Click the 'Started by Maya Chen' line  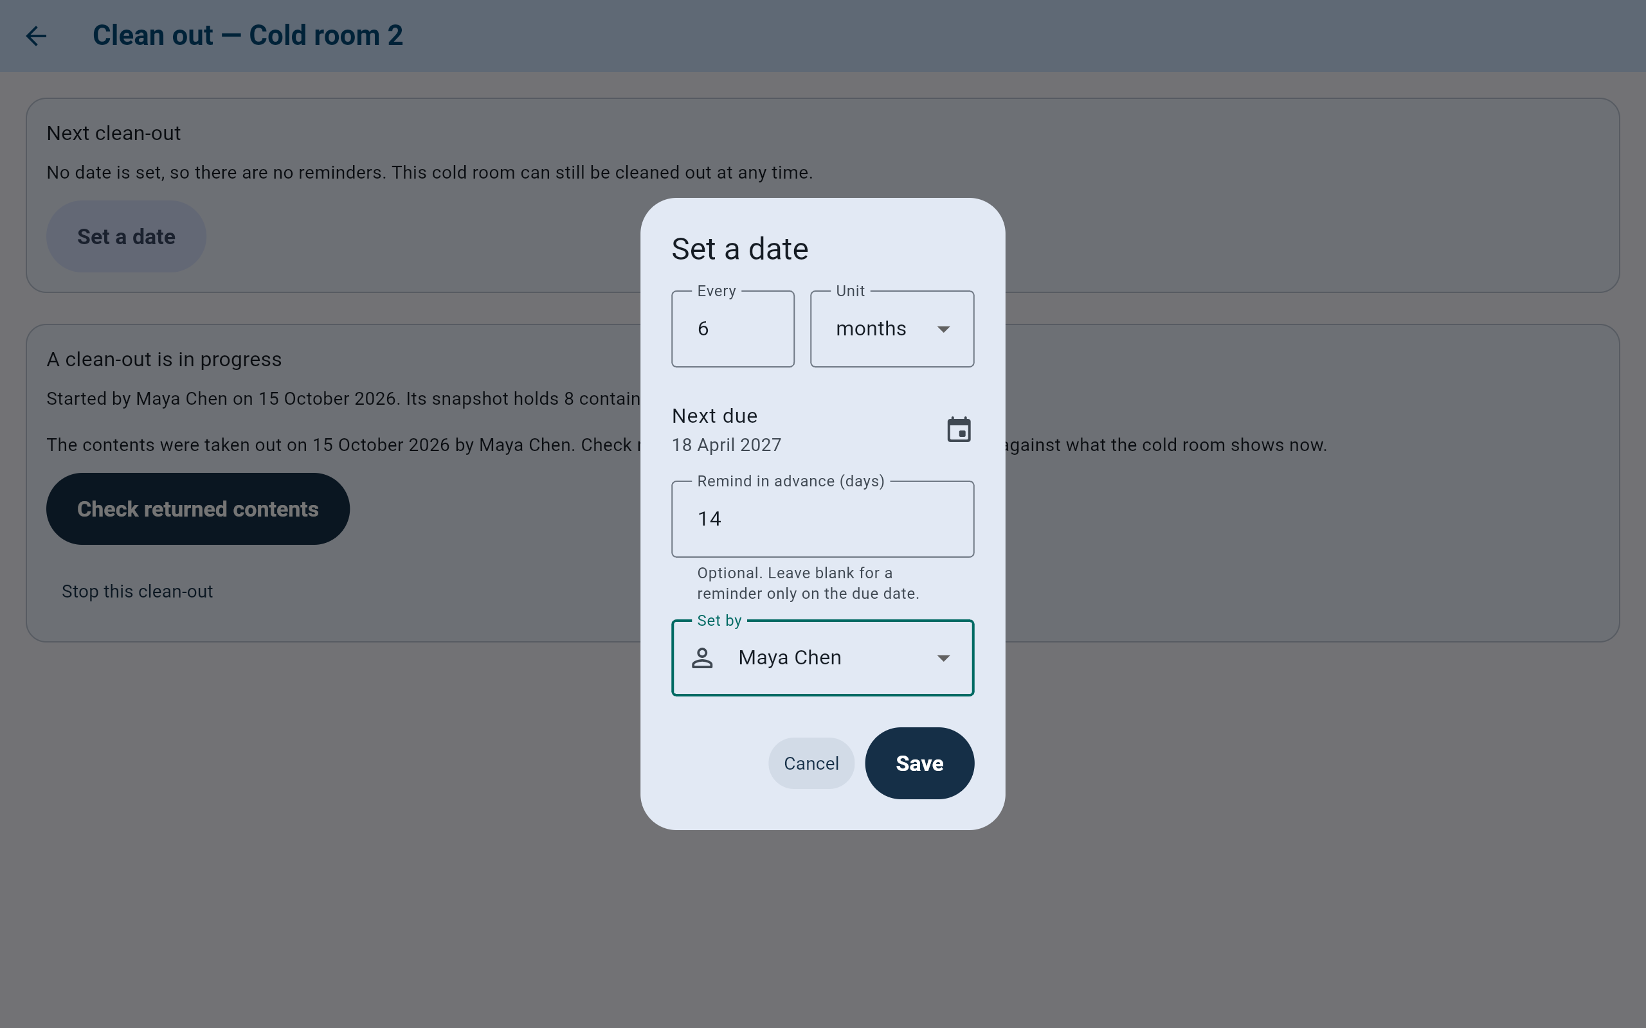tap(343, 398)
